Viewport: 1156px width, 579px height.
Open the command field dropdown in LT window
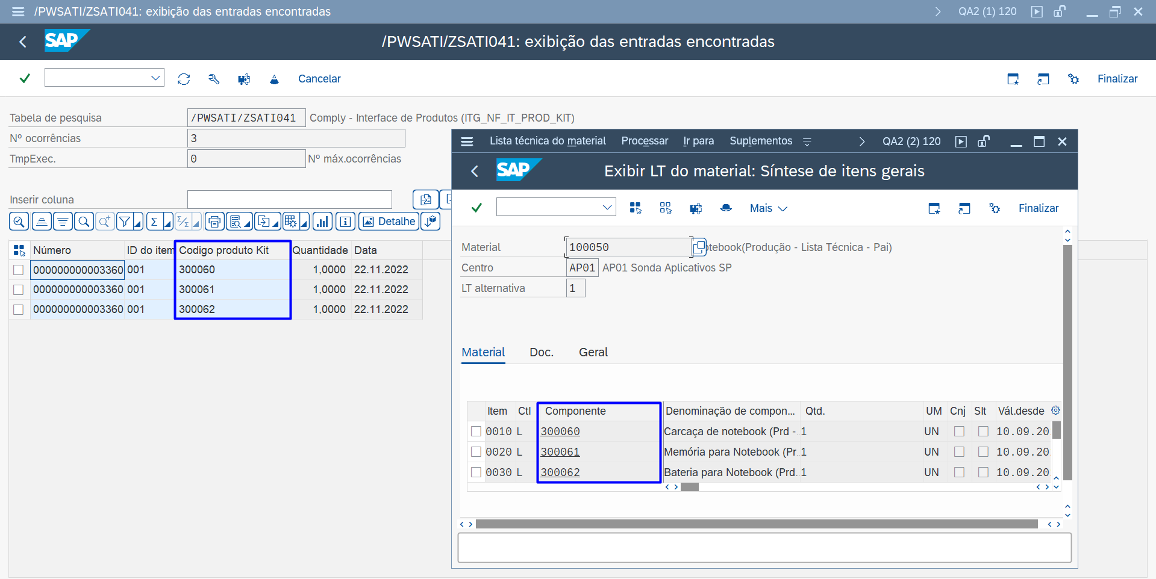(x=607, y=208)
